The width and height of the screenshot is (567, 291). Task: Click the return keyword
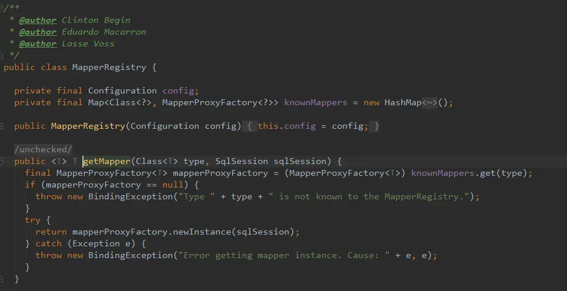(51, 232)
